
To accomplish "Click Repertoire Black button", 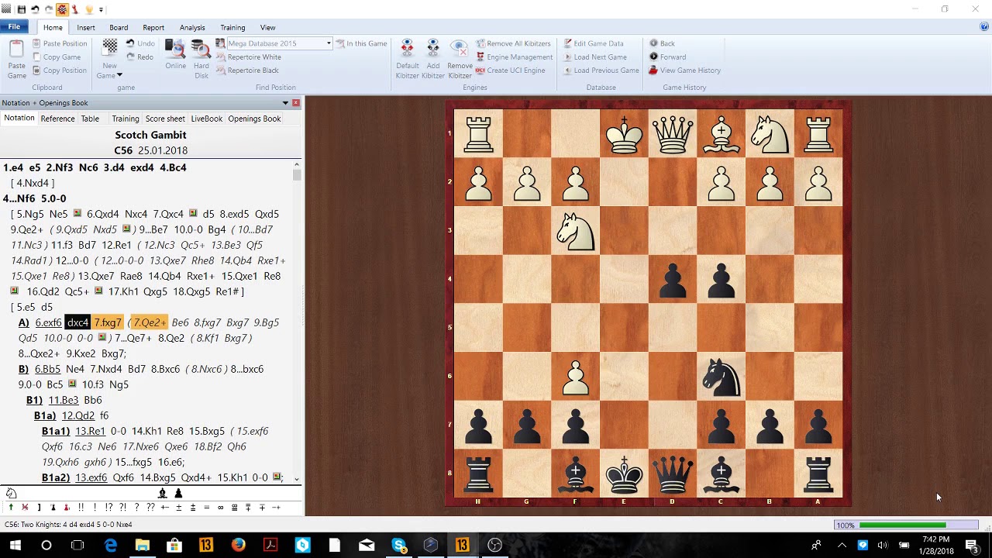I will (x=247, y=70).
